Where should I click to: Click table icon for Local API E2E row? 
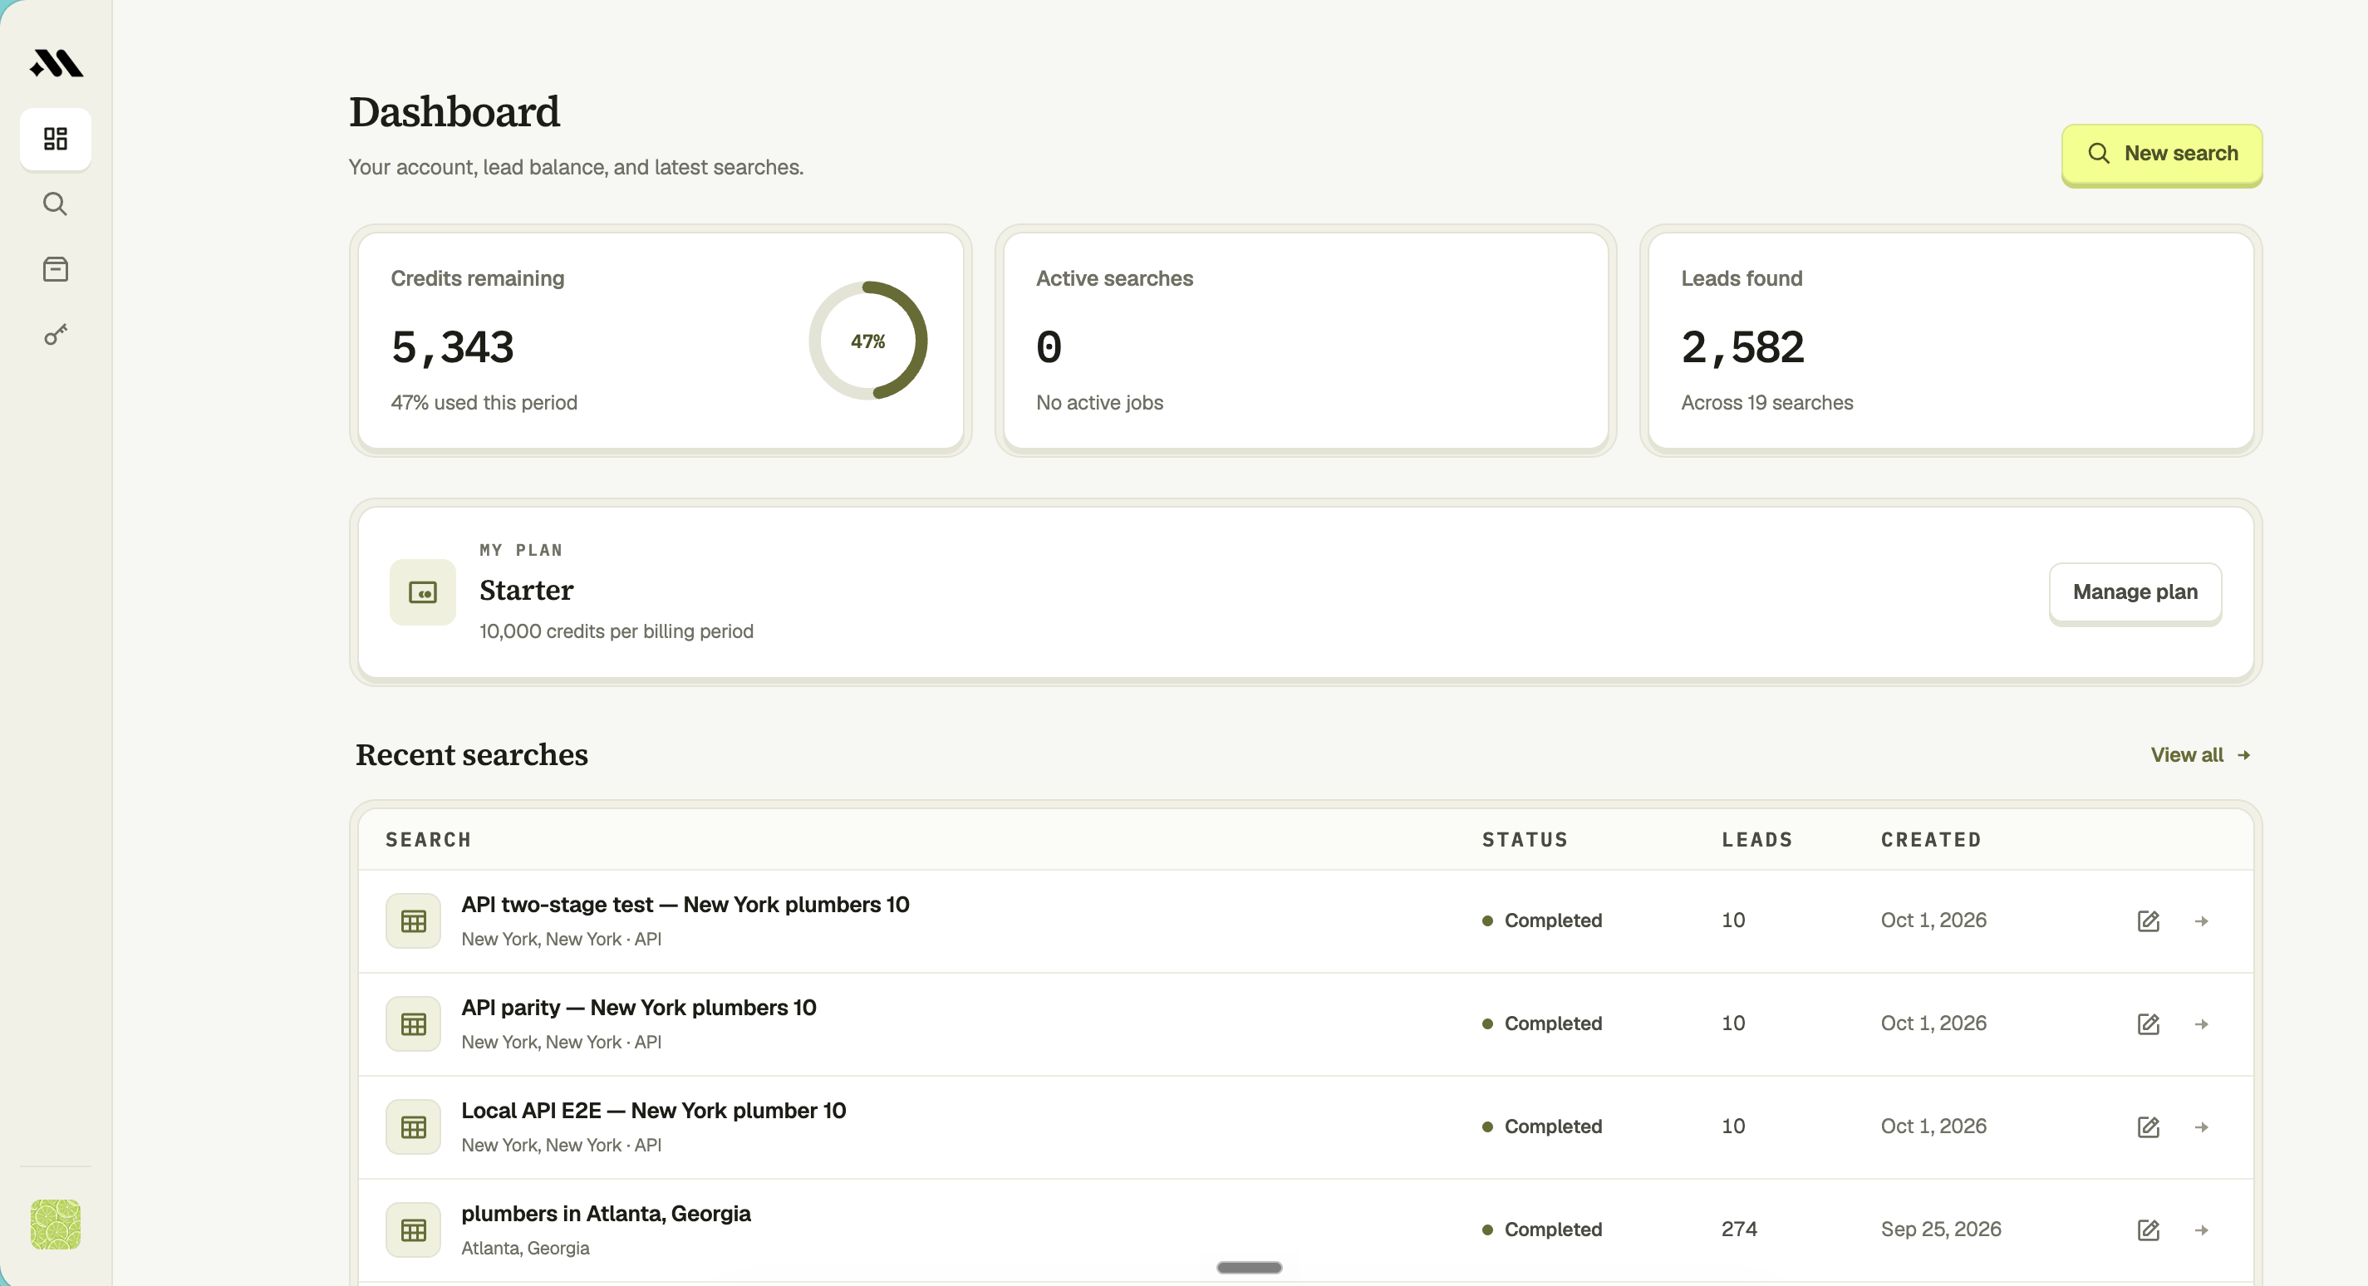[414, 1127]
